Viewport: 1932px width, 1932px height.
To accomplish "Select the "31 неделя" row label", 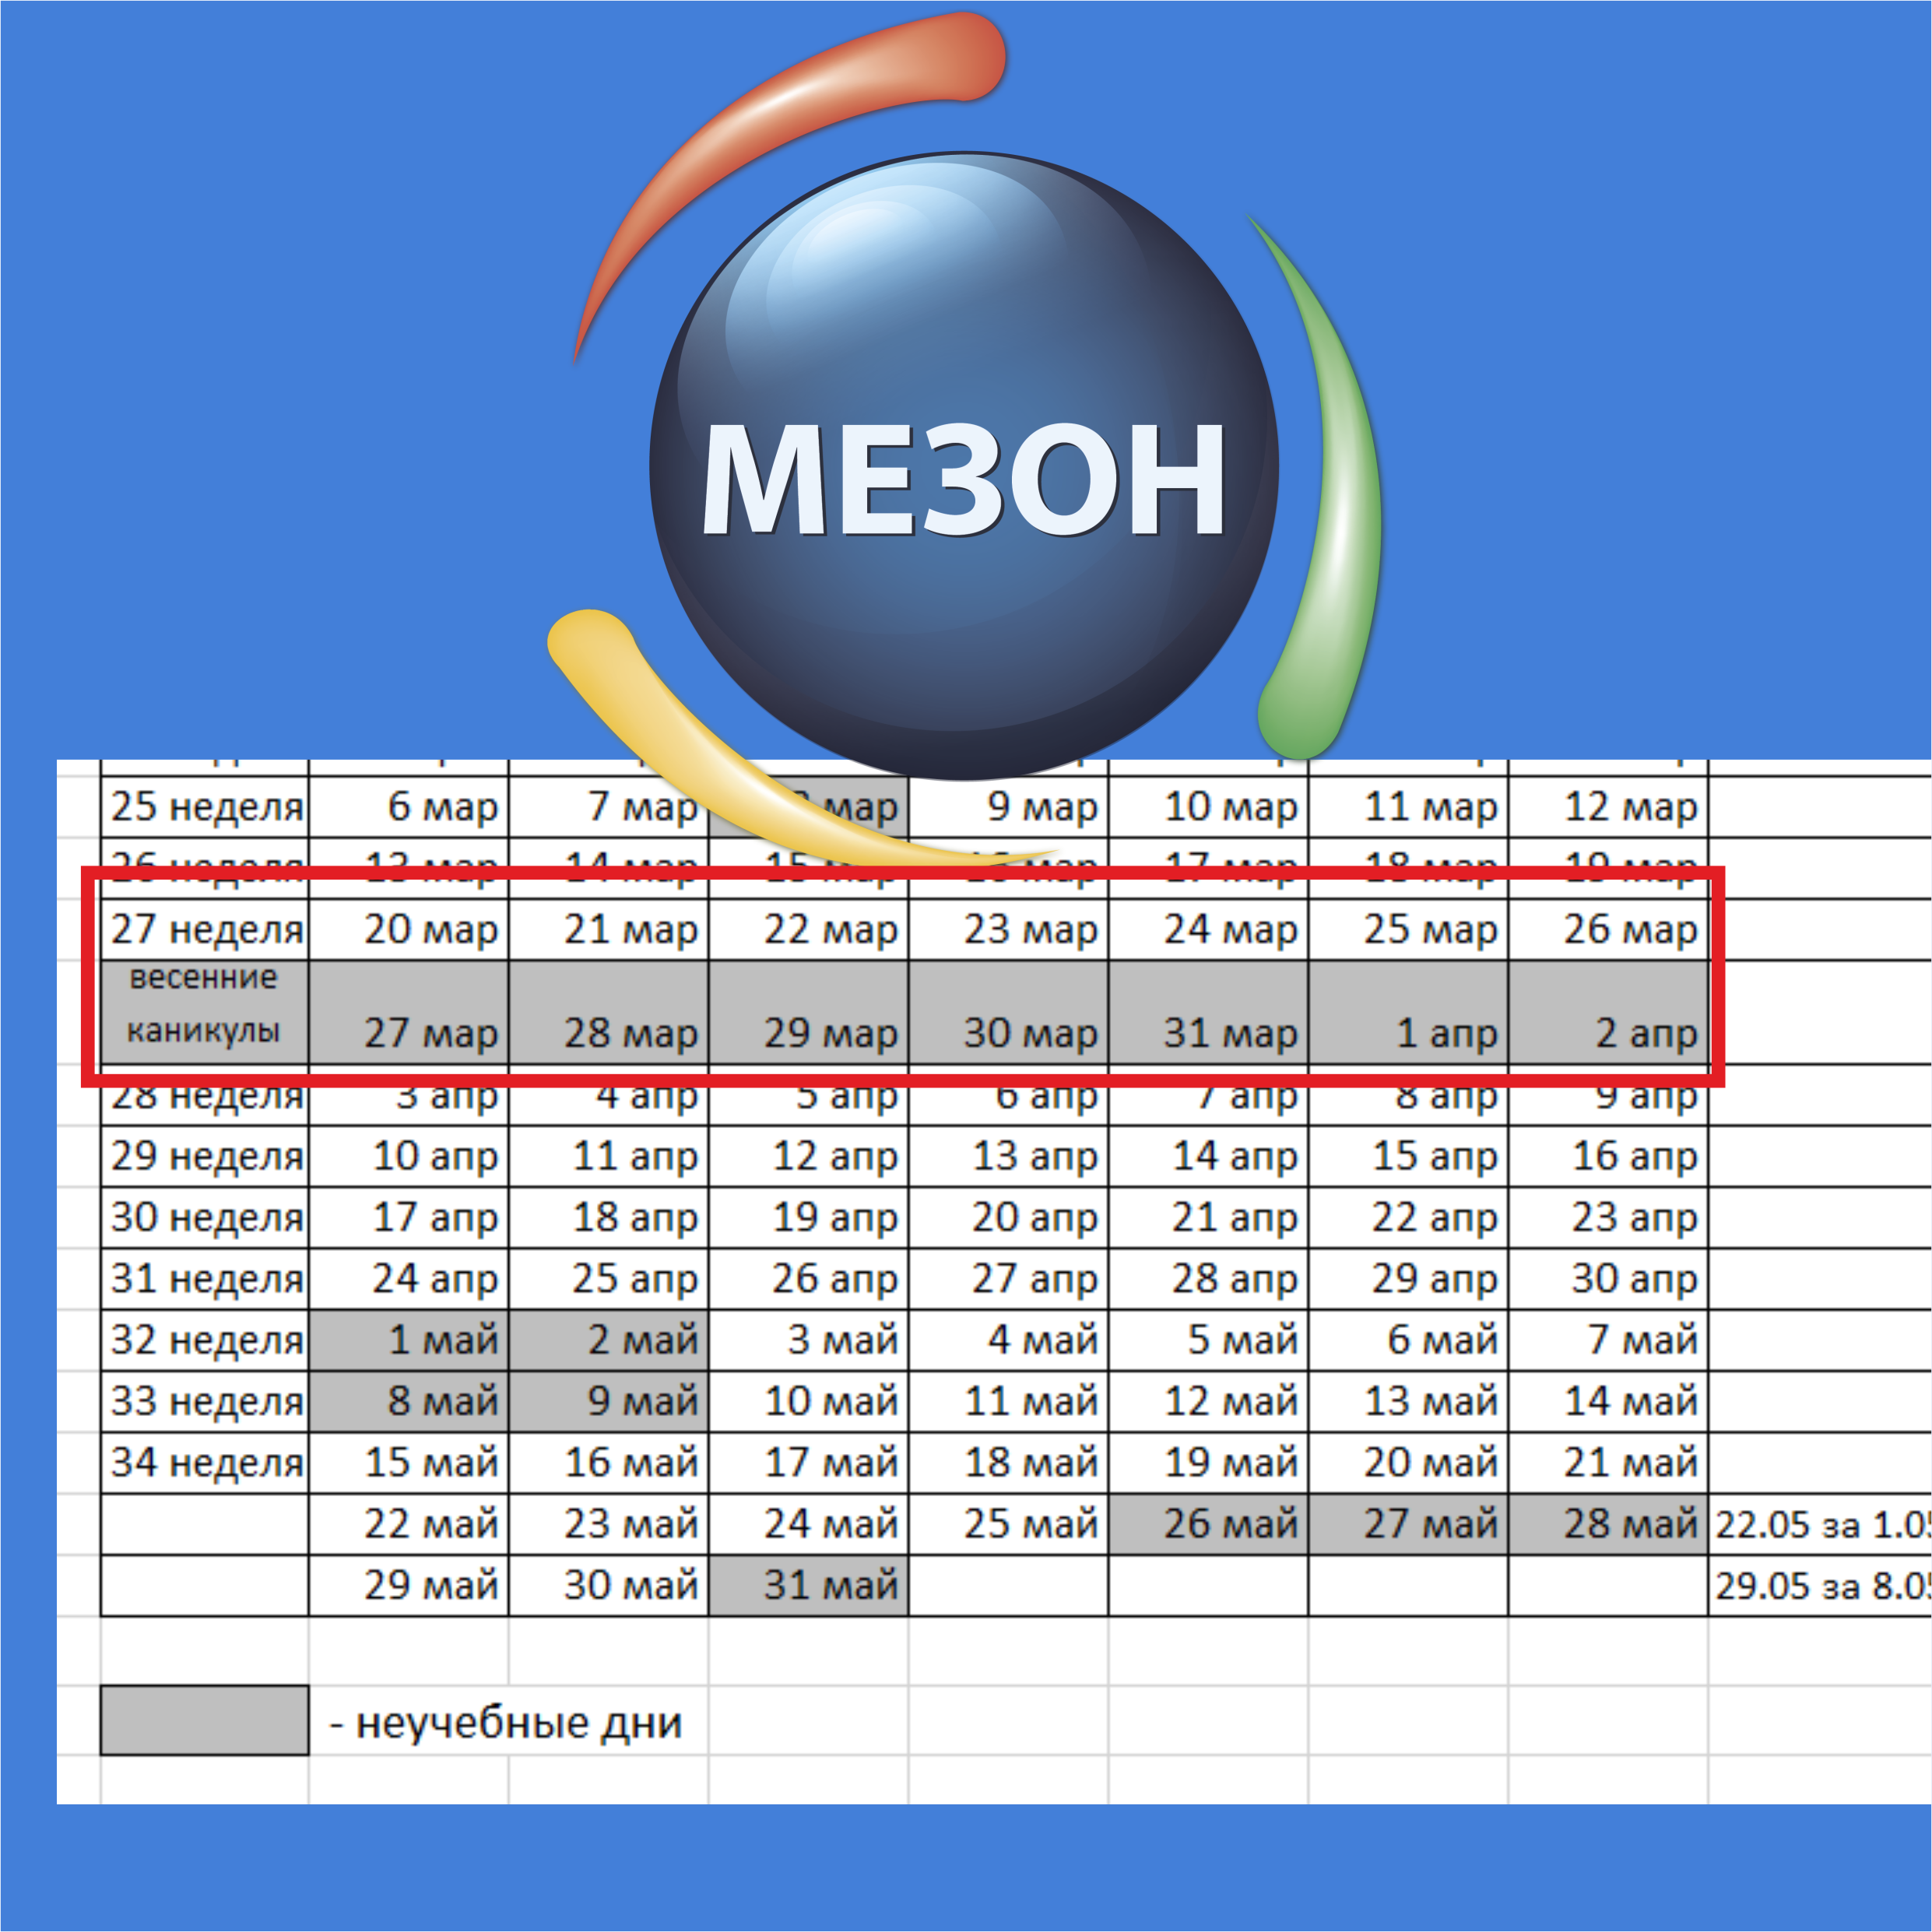I will tap(205, 1279).
